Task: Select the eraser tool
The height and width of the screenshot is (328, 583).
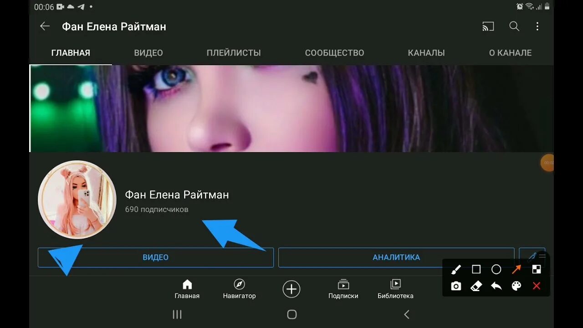Action: pyautogui.click(x=476, y=286)
